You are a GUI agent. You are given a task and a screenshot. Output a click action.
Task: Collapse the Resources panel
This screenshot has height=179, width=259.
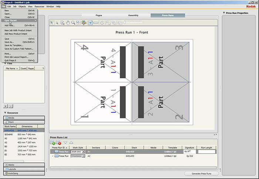coord(5,113)
